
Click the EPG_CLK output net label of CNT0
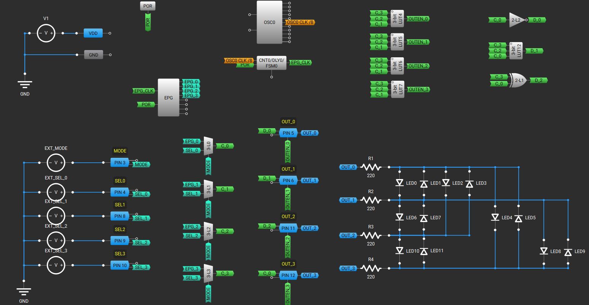click(300, 63)
